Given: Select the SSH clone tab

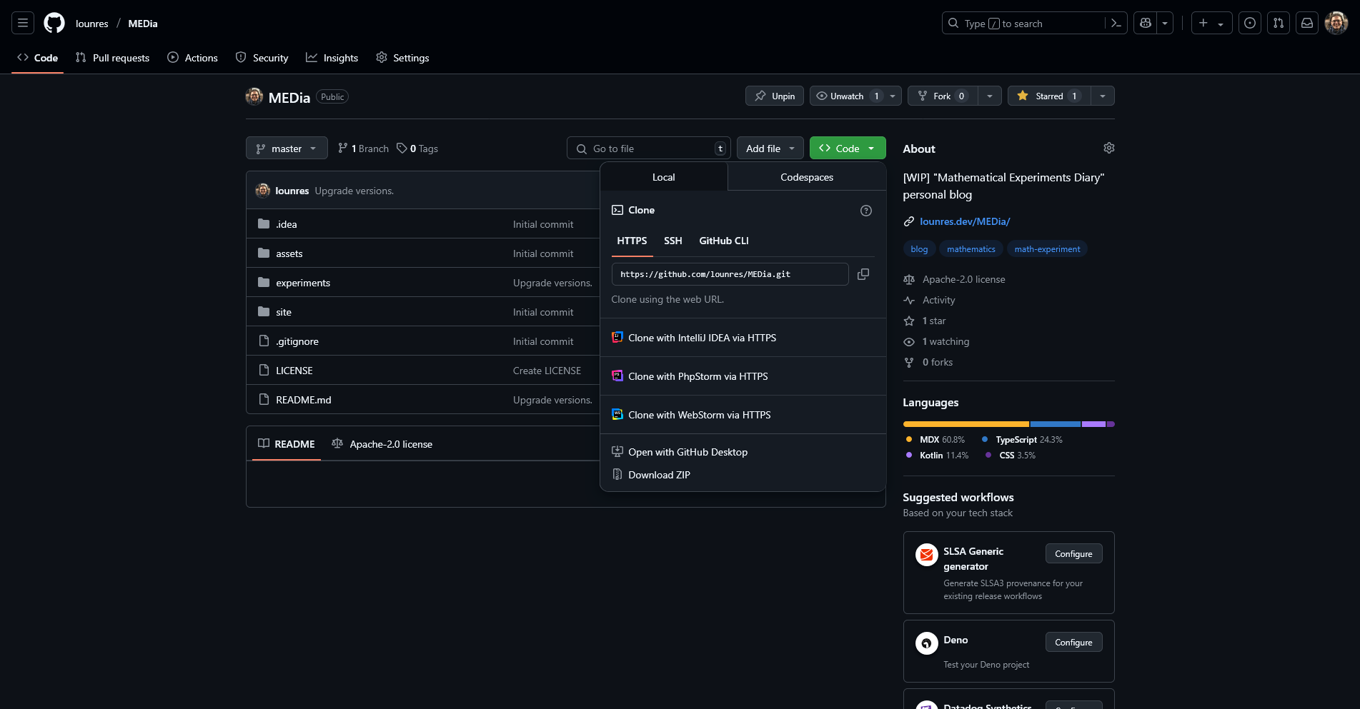Looking at the screenshot, I should pos(672,241).
